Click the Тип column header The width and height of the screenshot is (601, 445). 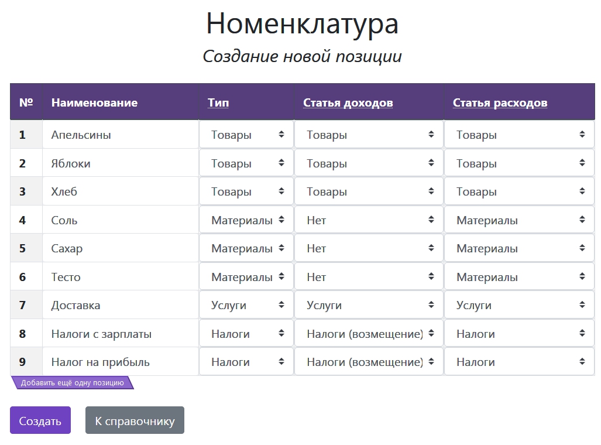pyautogui.click(x=218, y=103)
